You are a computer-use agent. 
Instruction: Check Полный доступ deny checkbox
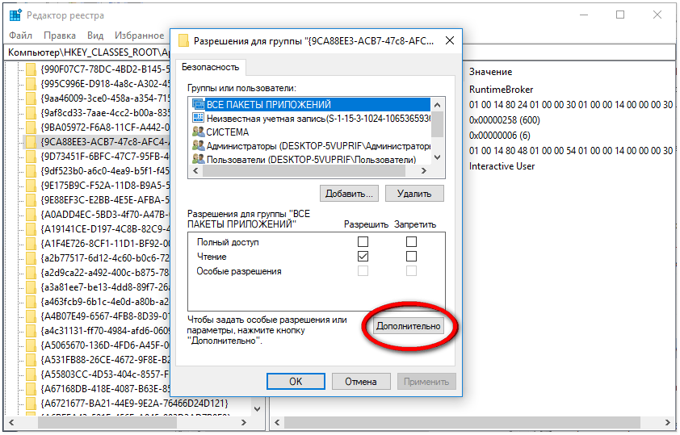[412, 242]
